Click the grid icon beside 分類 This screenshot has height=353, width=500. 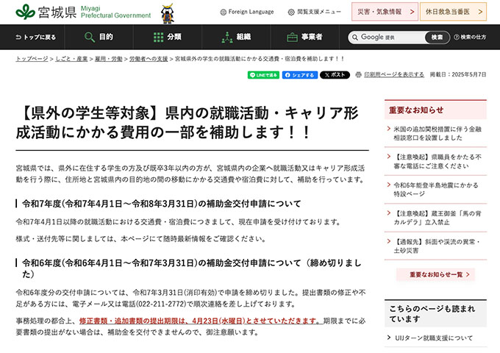[x=158, y=38]
